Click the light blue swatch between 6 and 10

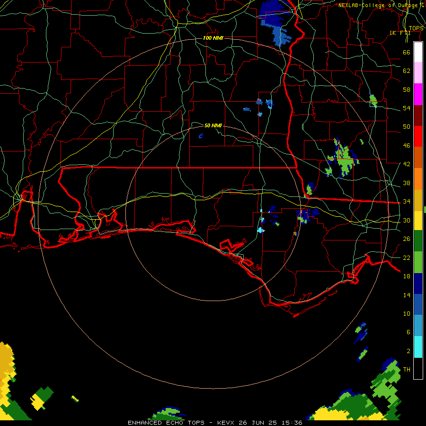tap(418, 326)
